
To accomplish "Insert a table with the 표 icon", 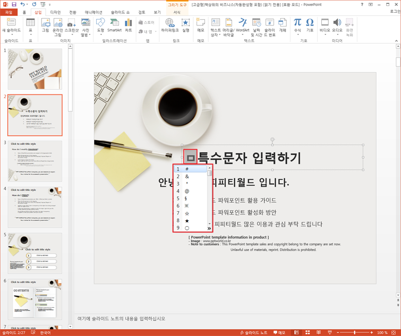I will click(30, 22).
